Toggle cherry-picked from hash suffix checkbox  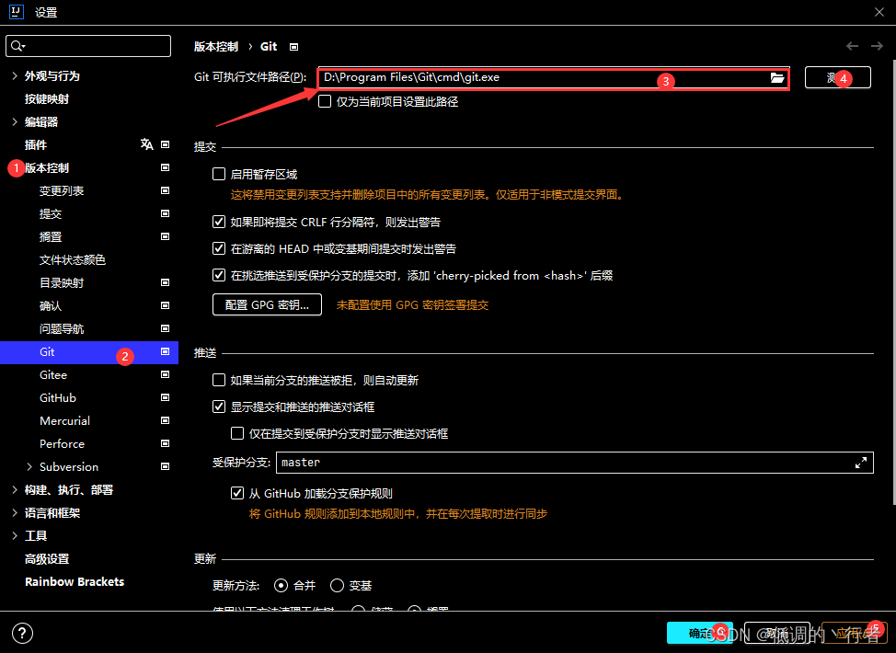click(x=219, y=275)
